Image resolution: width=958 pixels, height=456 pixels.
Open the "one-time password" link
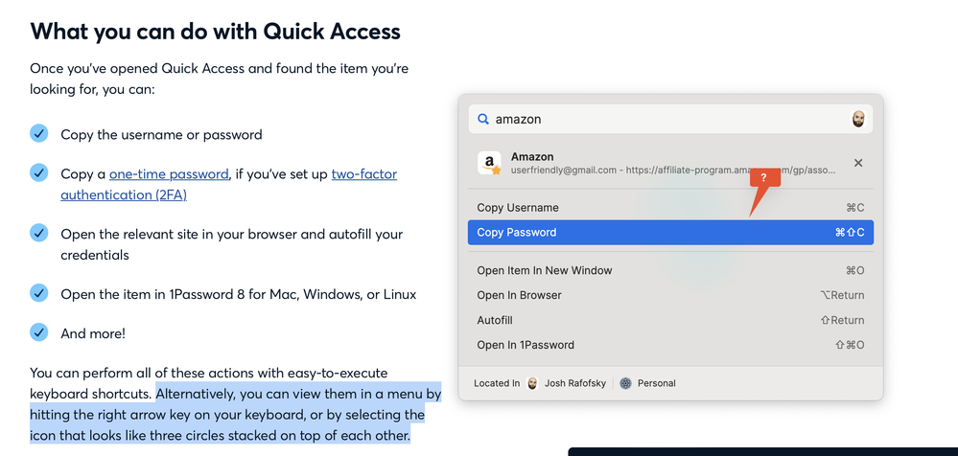coord(169,174)
